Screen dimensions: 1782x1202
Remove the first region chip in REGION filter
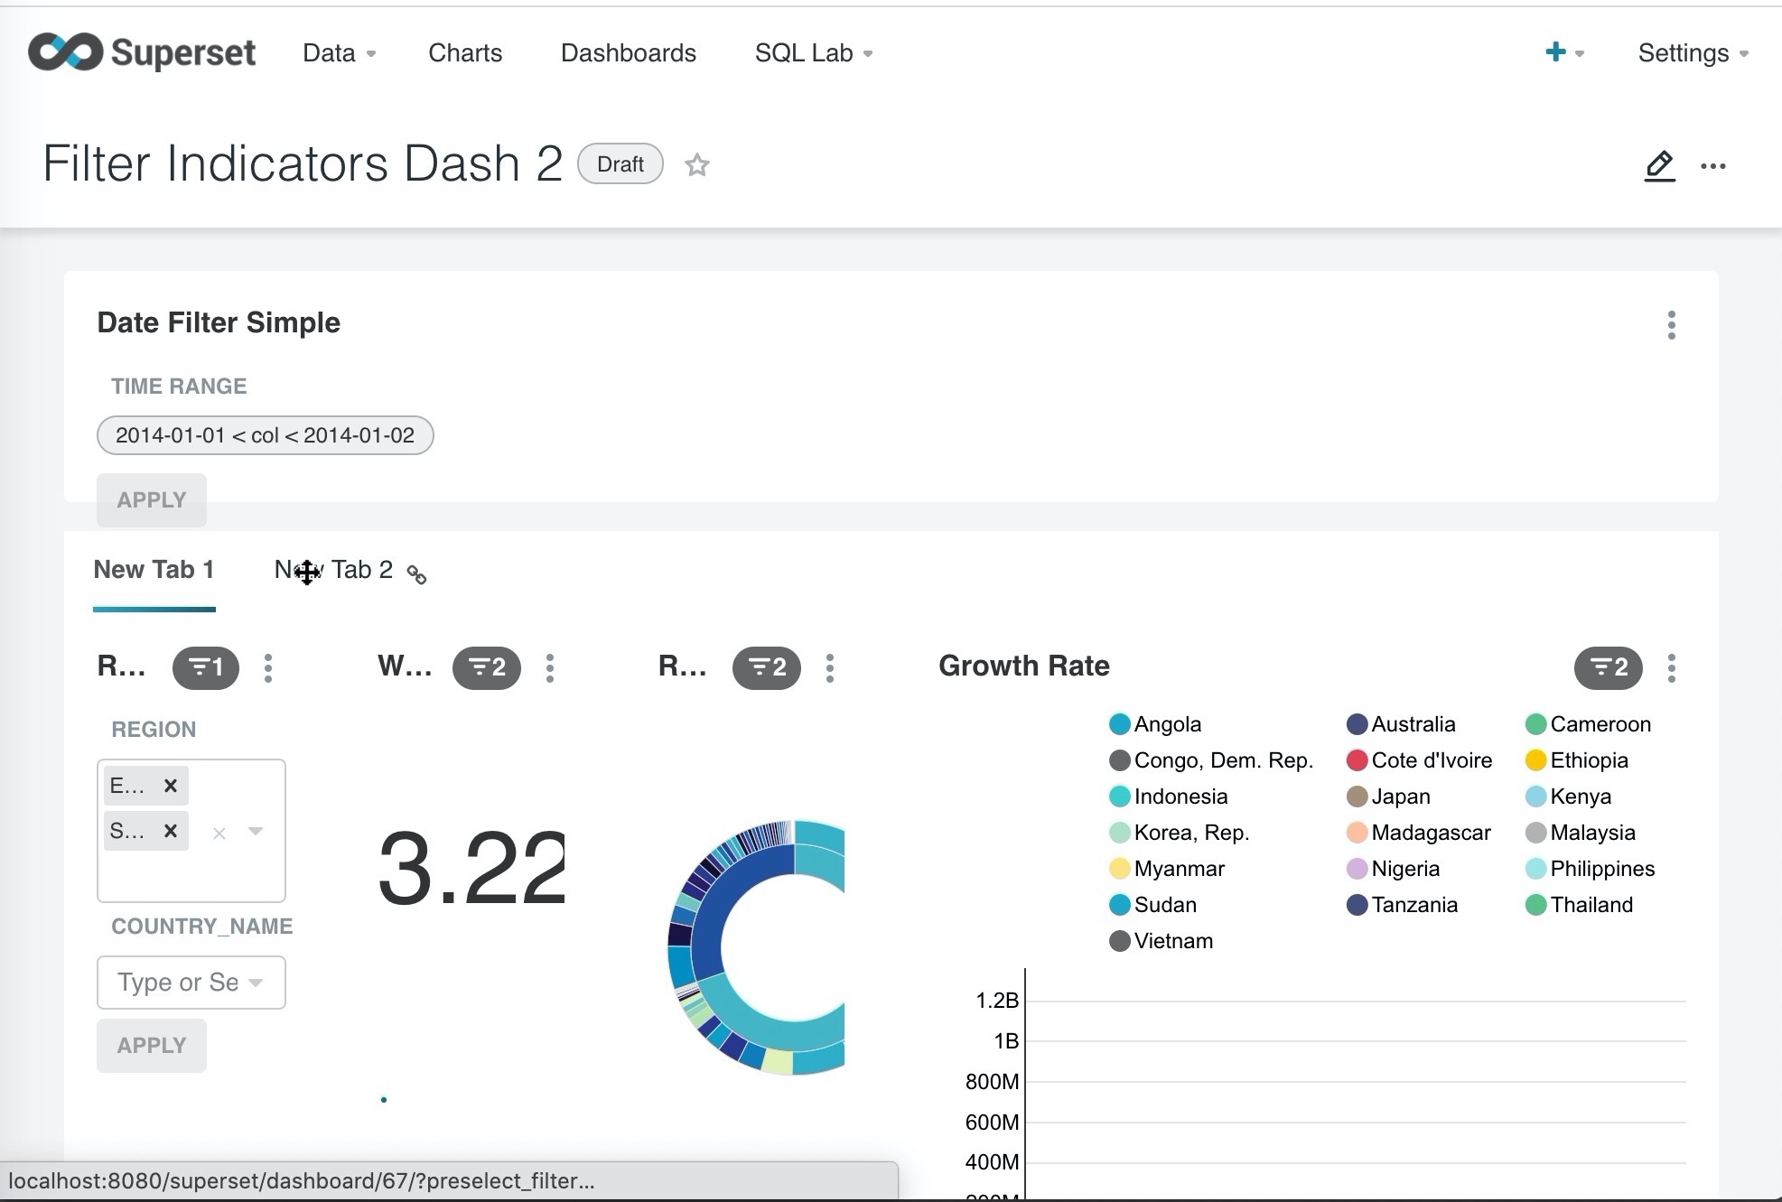click(170, 785)
